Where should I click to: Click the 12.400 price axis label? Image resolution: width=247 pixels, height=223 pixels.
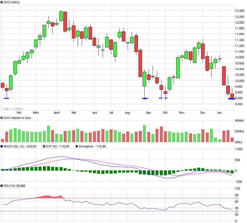coord(240,11)
